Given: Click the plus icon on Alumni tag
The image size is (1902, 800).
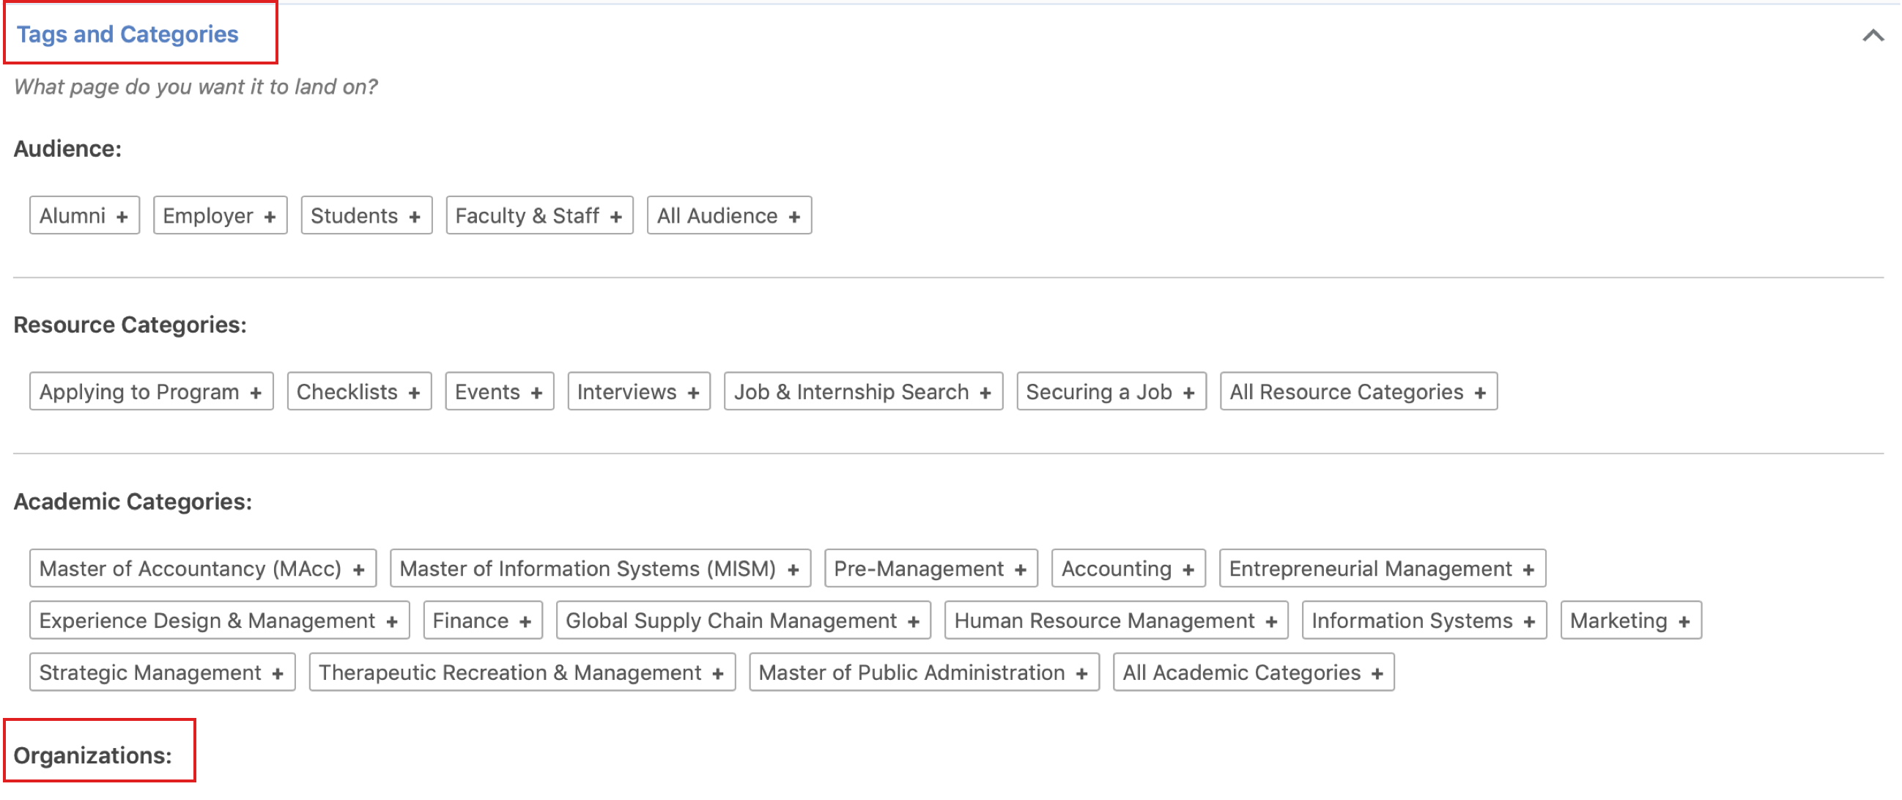Looking at the screenshot, I should [x=122, y=217].
